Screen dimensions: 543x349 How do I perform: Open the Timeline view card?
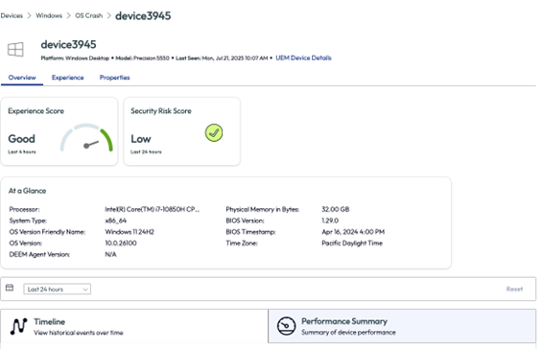(x=134, y=326)
